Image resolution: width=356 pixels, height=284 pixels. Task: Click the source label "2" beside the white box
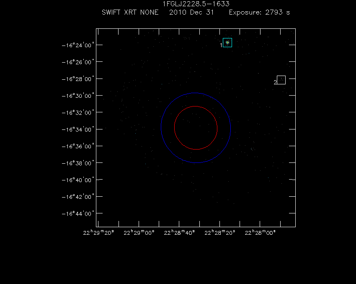(x=275, y=82)
